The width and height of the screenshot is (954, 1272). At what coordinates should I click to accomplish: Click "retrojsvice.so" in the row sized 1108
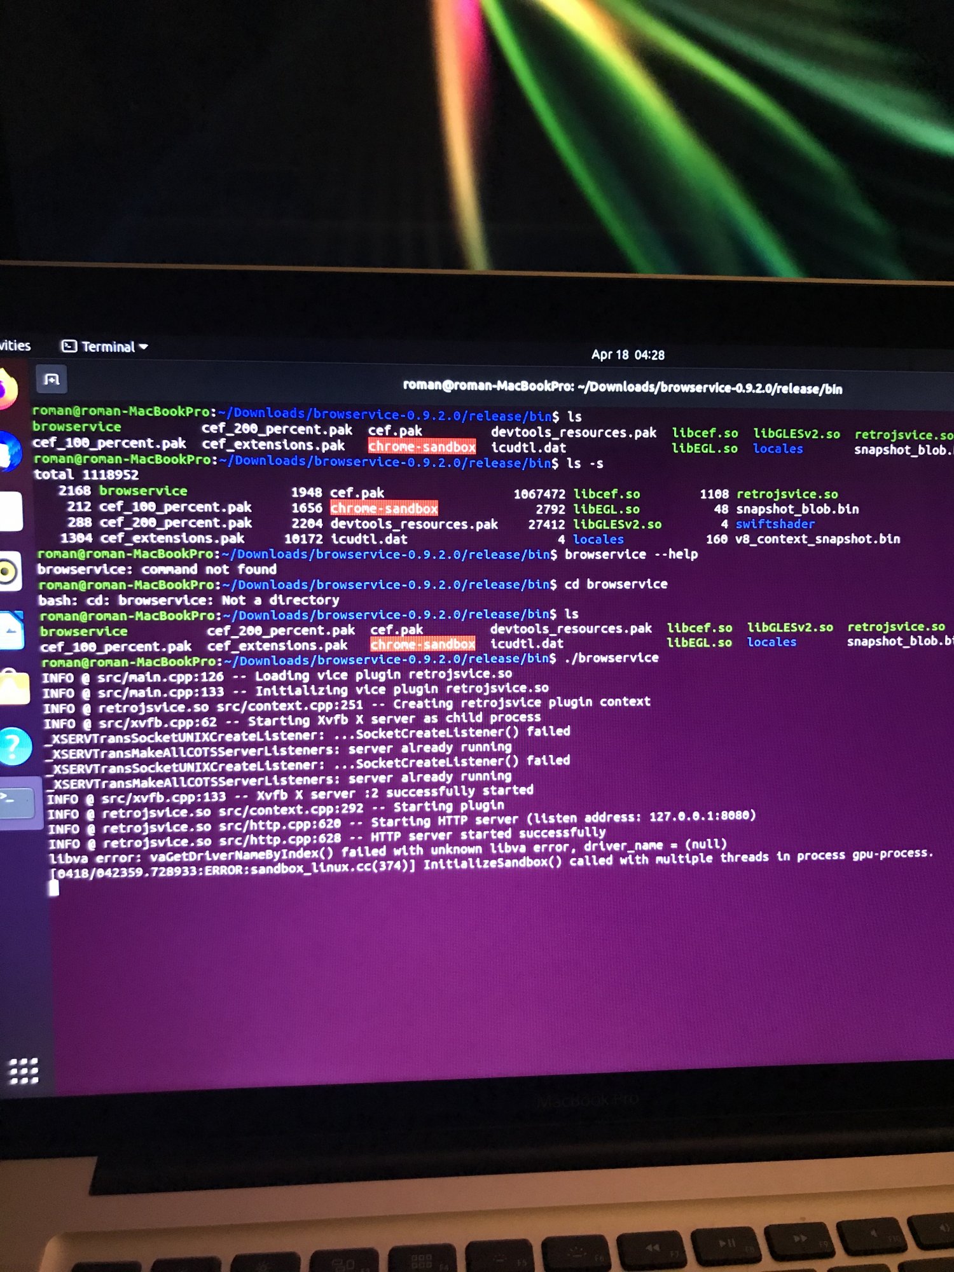[787, 494]
